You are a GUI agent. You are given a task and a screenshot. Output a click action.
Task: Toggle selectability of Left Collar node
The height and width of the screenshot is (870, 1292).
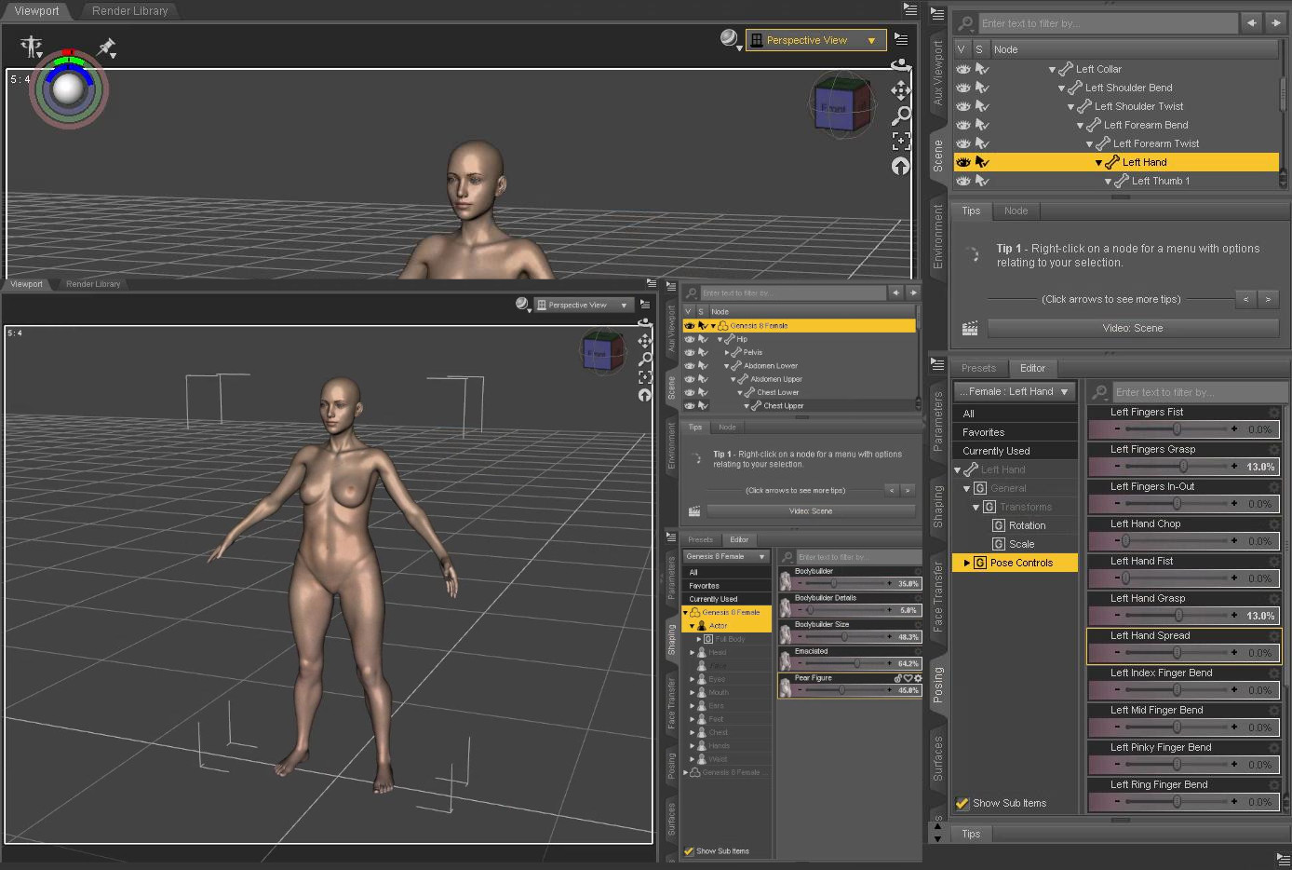pos(982,68)
